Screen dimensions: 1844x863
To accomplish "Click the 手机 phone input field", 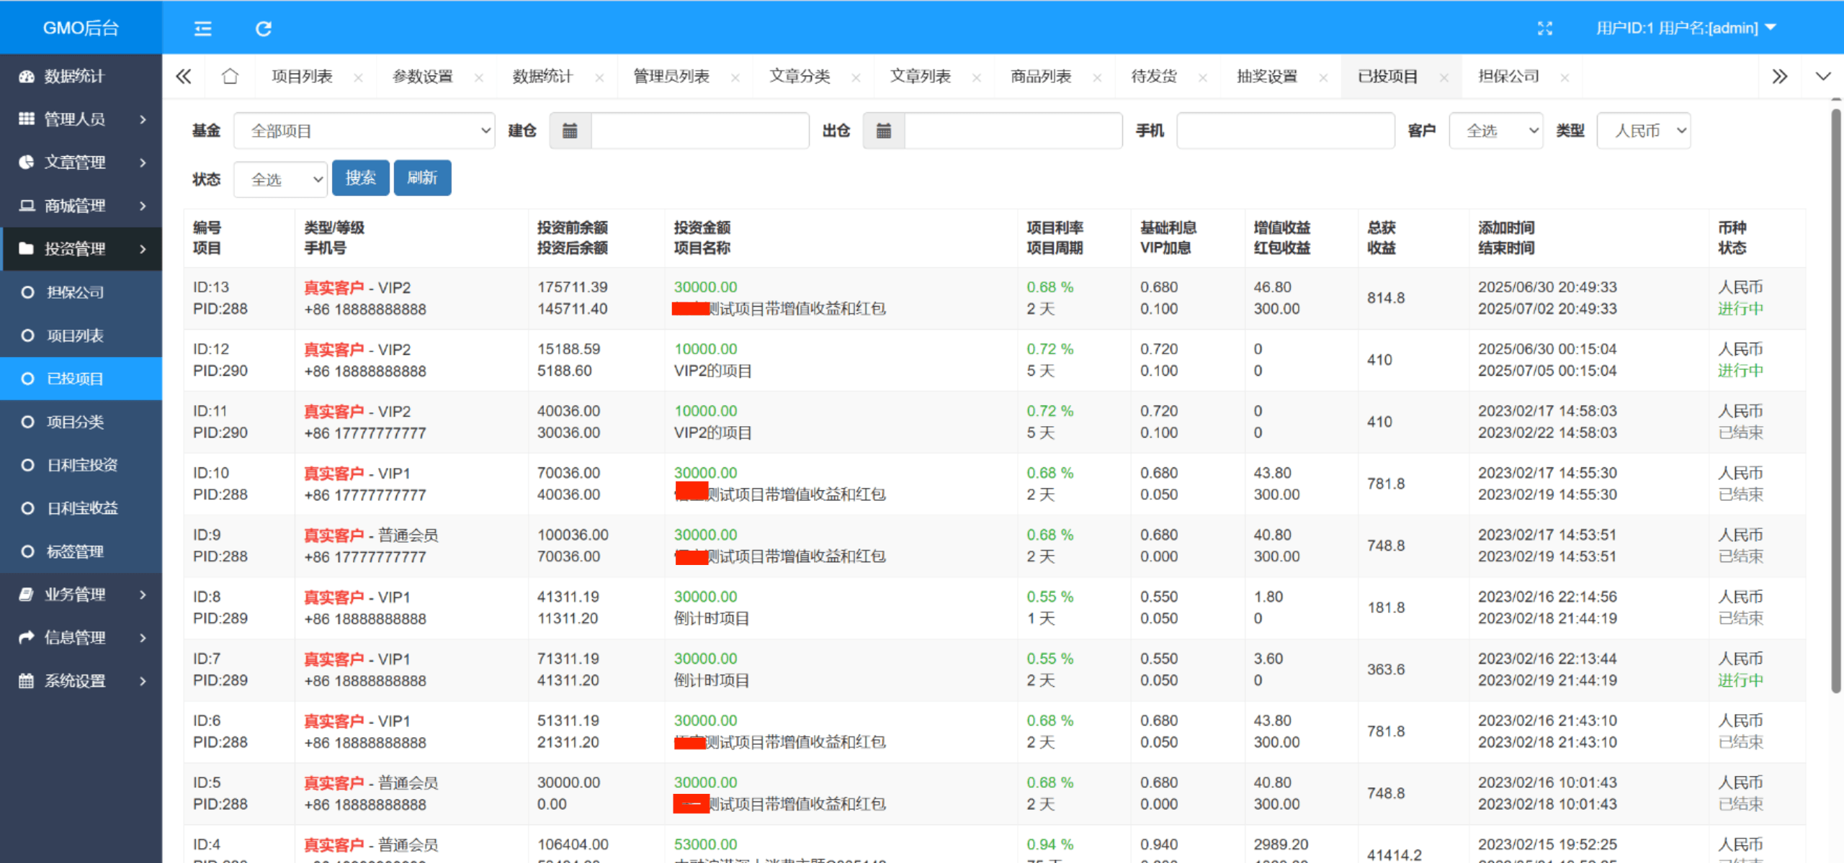I will click(1285, 131).
